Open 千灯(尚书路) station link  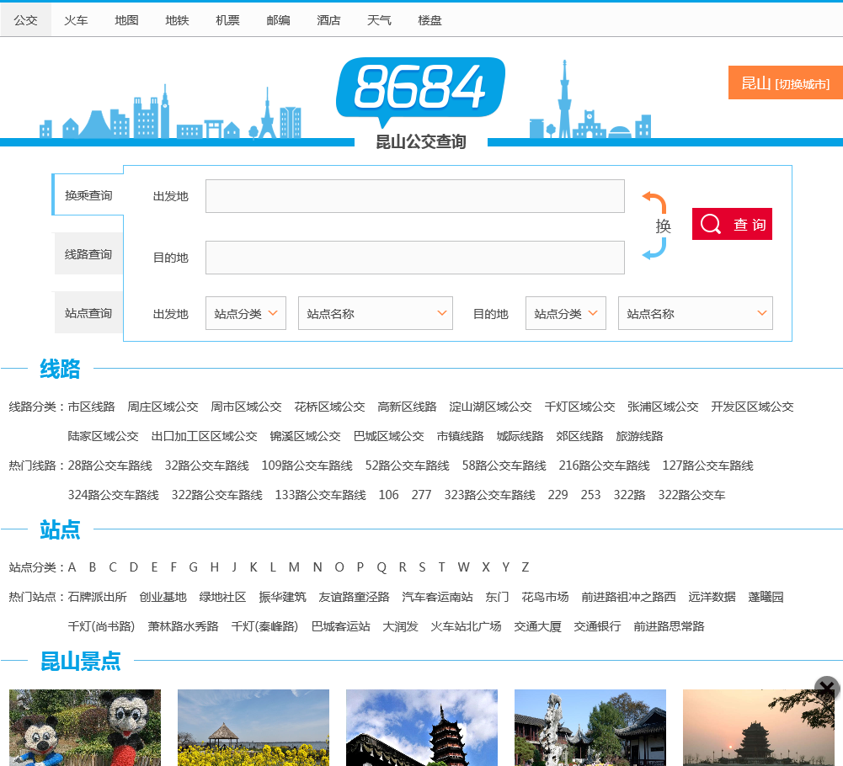point(101,626)
